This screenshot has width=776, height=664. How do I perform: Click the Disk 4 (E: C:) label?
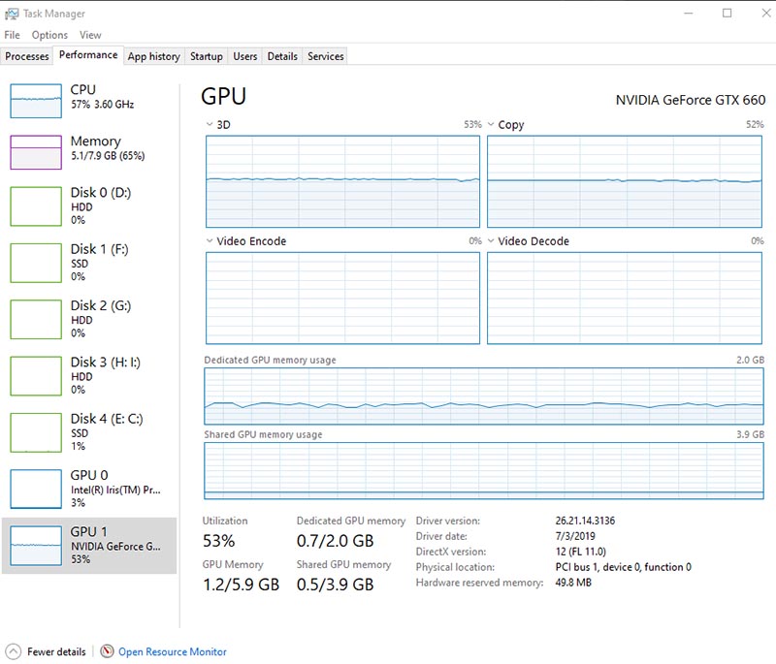(x=107, y=419)
